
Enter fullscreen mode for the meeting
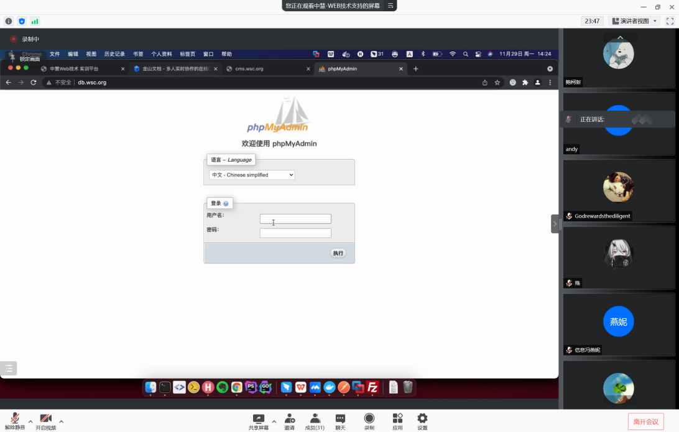tap(670, 21)
